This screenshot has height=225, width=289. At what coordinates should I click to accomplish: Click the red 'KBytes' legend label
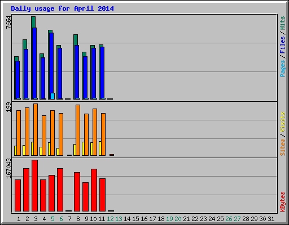pos(282,202)
